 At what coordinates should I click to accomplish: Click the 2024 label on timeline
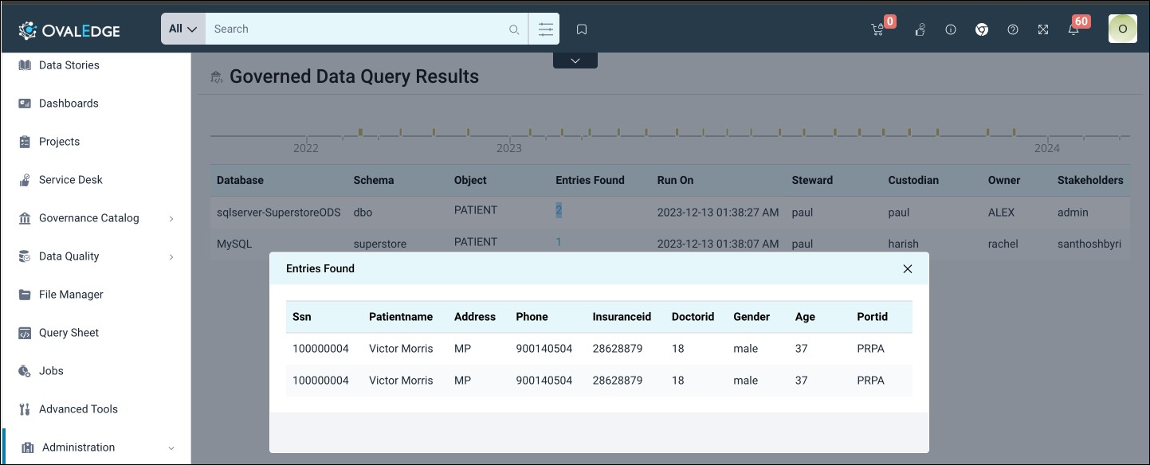(1047, 148)
